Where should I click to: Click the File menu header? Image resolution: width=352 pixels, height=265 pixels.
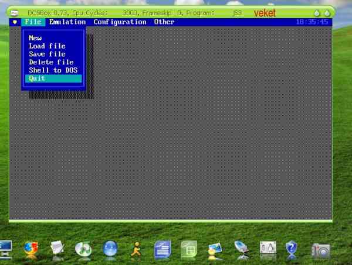tap(33, 22)
